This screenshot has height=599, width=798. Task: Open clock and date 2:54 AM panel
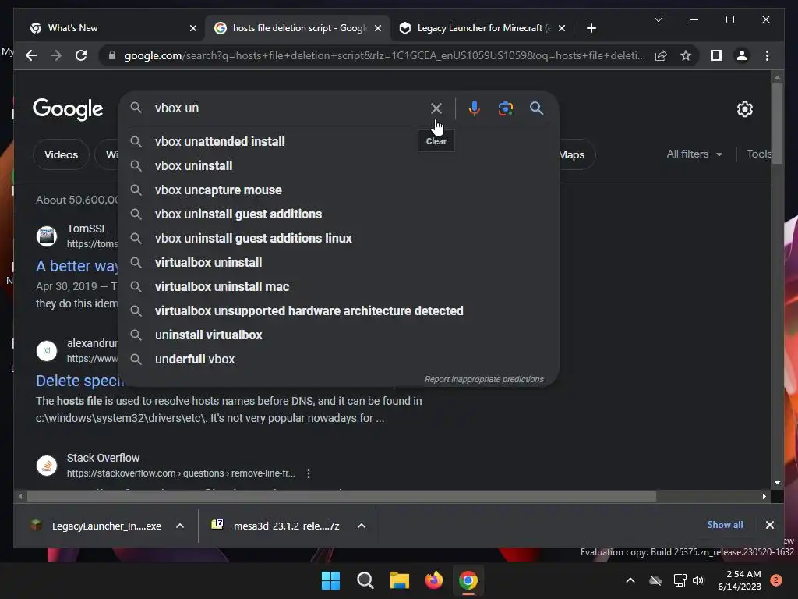point(739,580)
